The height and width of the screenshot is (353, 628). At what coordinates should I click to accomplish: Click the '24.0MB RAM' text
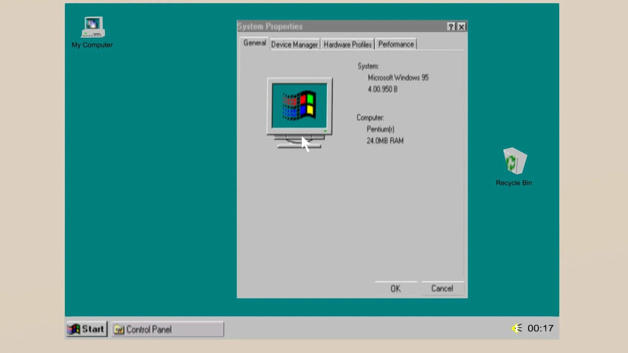(x=385, y=141)
